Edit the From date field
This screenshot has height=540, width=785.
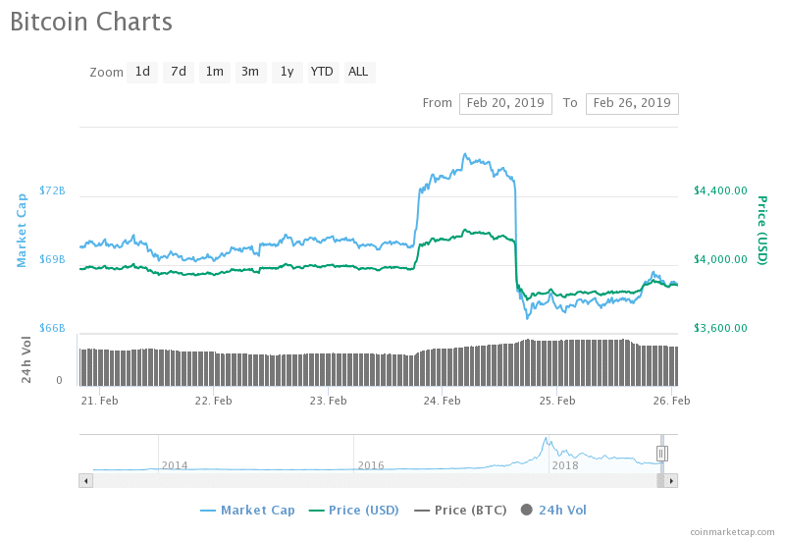[505, 104]
